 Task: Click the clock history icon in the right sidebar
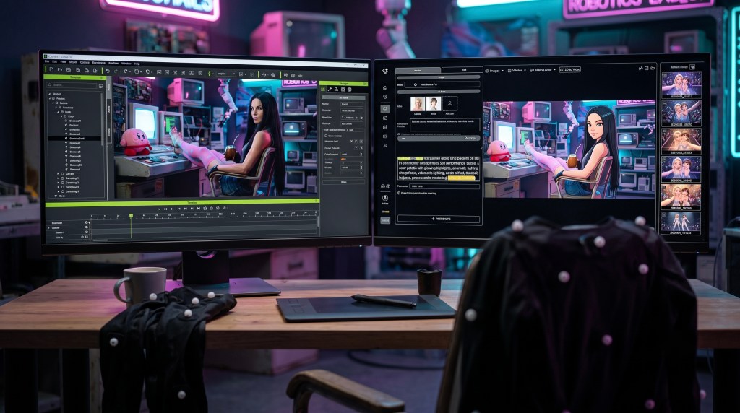coord(385,97)
